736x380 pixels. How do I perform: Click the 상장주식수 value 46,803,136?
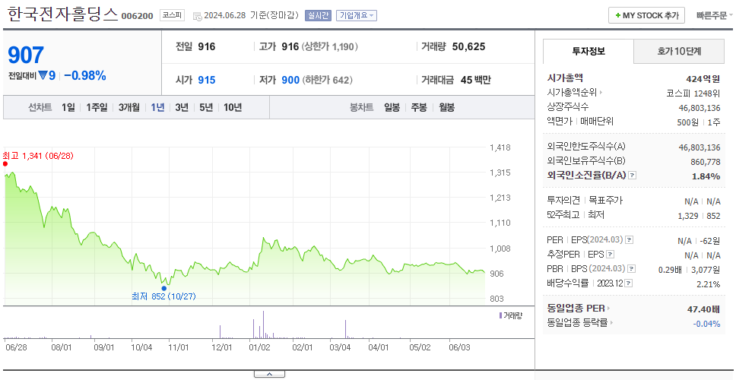(700, 108)
